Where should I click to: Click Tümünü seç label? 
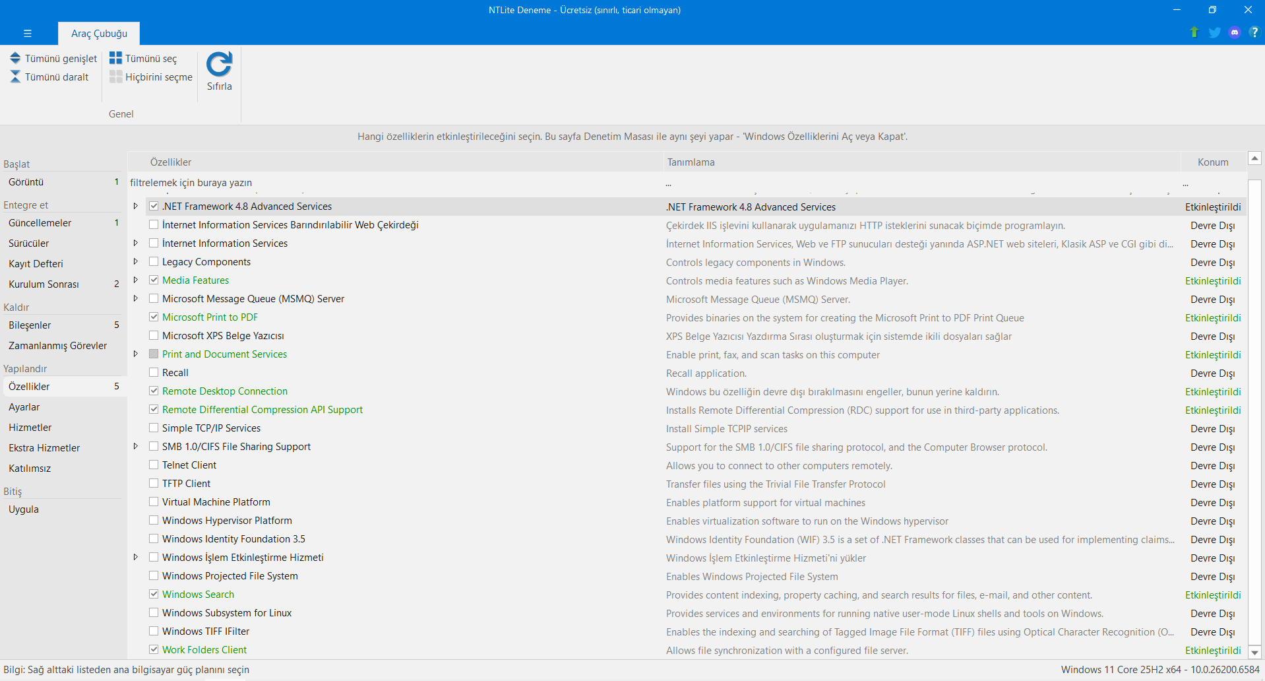click(151, 59)
